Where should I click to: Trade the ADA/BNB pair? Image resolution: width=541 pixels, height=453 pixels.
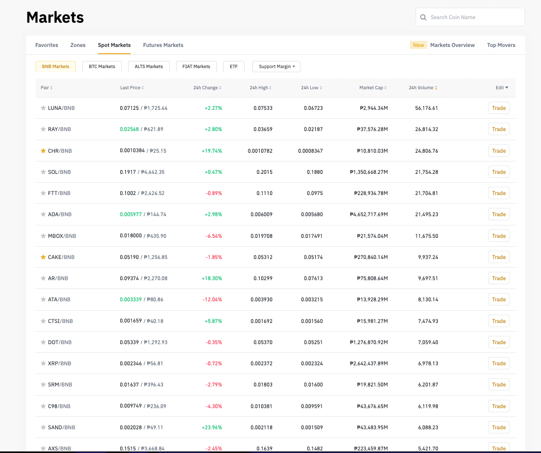[499, 215]
